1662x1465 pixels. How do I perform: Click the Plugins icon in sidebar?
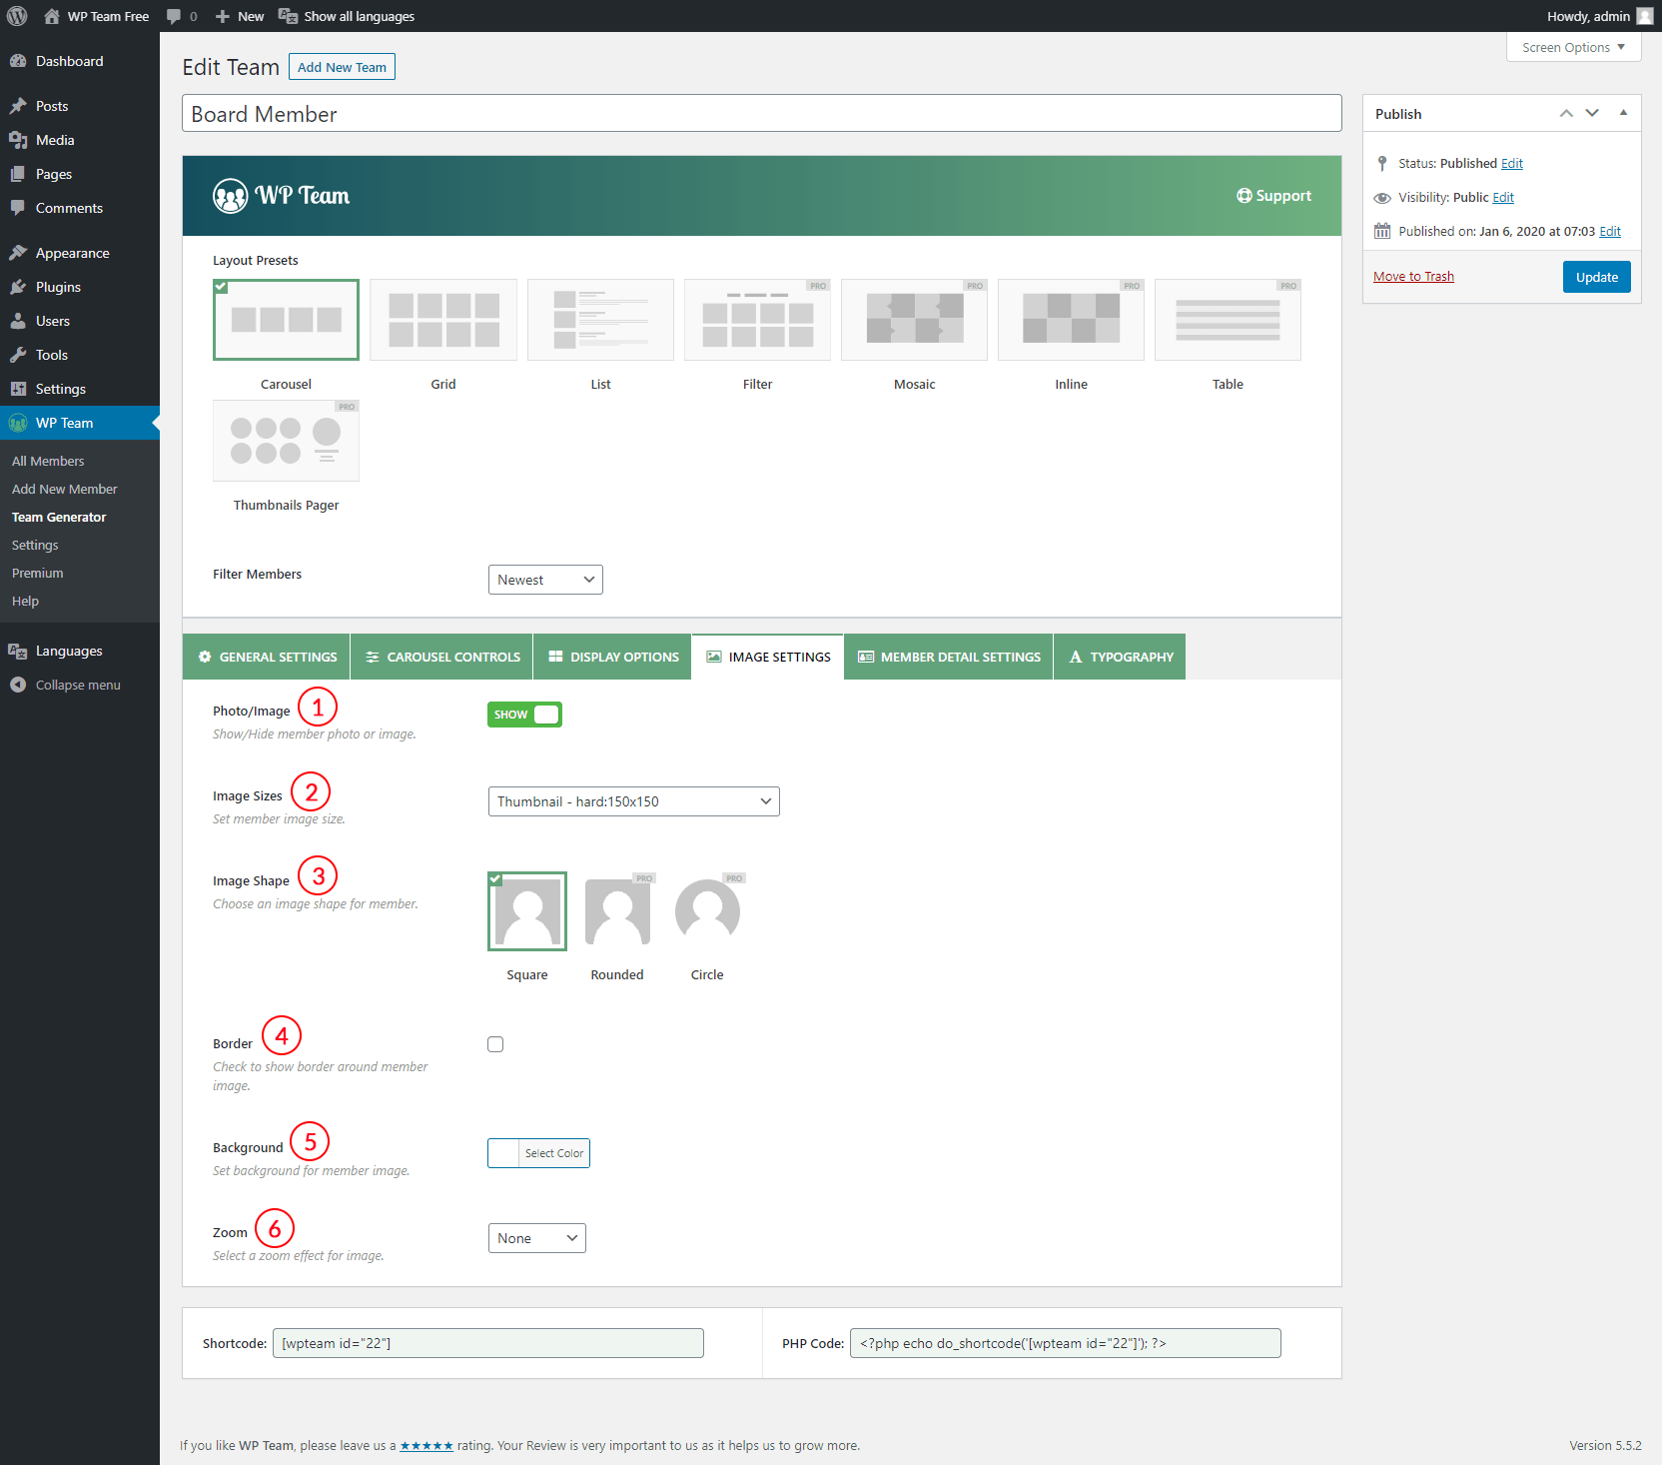click(x=18, y=287)
